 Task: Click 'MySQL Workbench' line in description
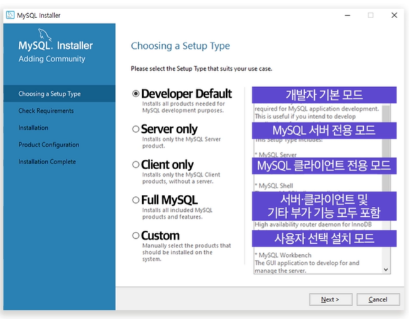[283, 255]
